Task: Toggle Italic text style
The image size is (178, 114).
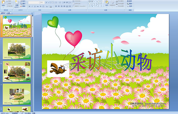Action: coord(32,6)
